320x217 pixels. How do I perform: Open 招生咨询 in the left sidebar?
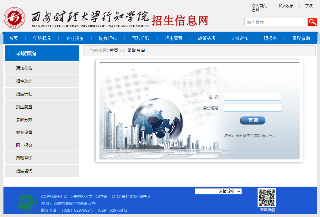click(x=42, y=171)
